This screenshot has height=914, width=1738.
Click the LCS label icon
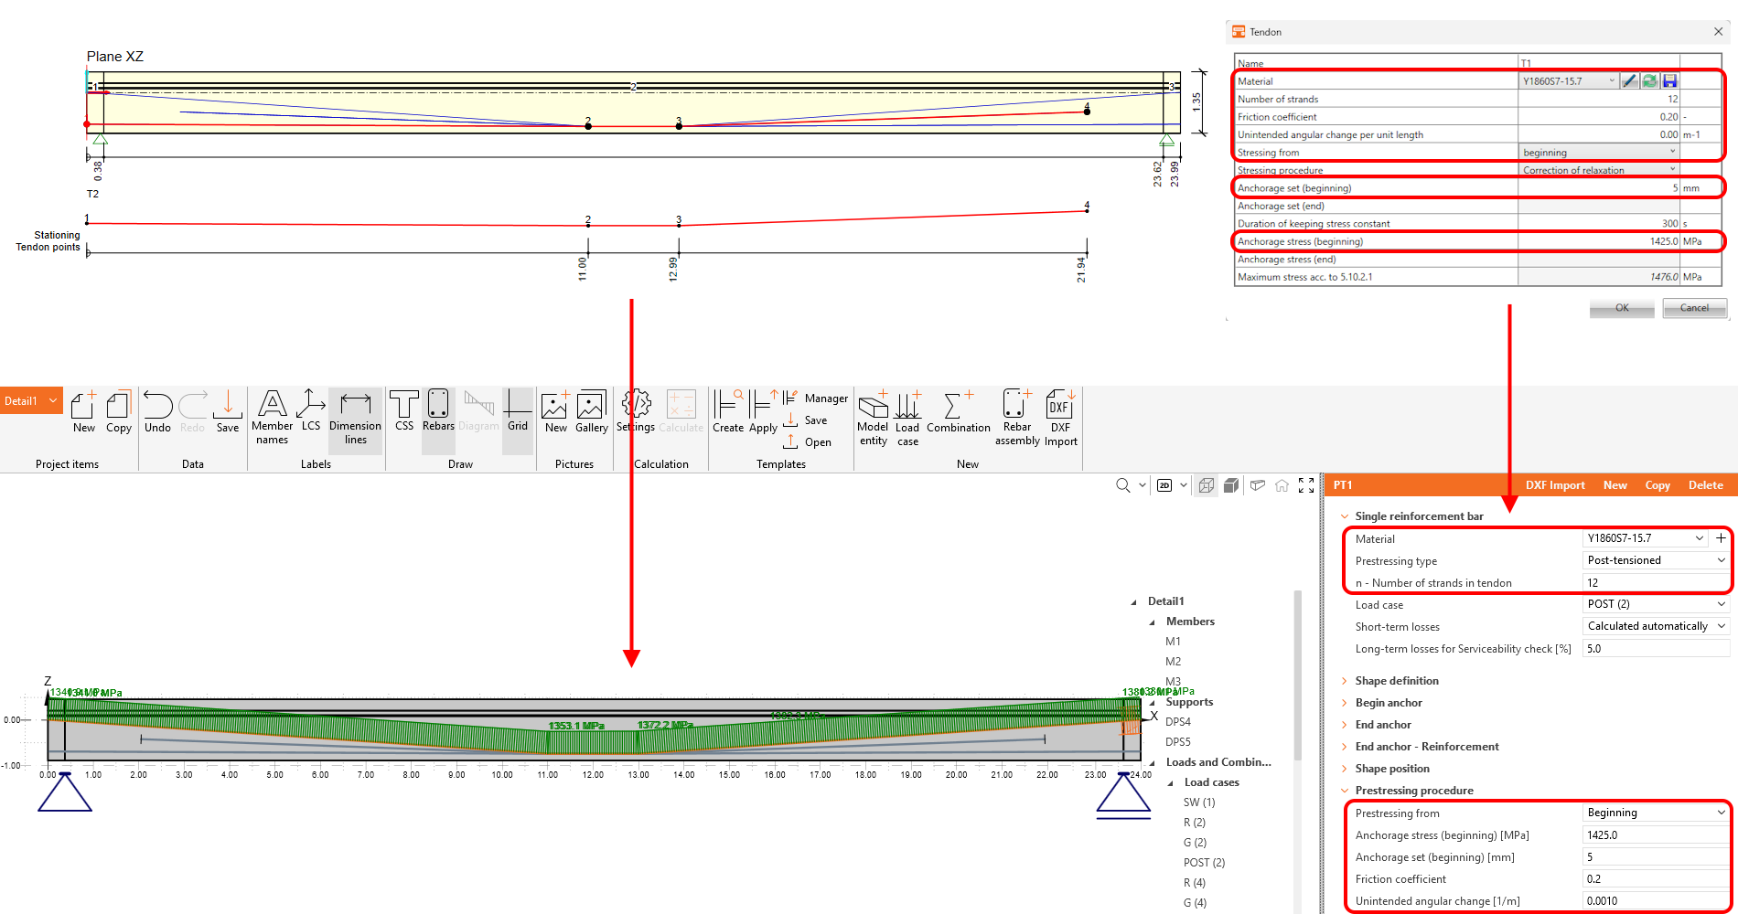click(x=311, y=409)
